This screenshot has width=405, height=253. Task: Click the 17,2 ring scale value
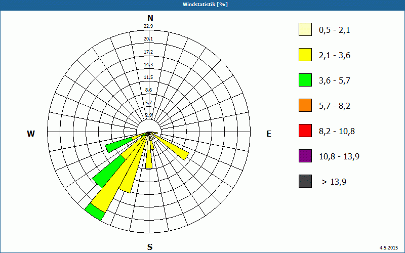[148, 52]
